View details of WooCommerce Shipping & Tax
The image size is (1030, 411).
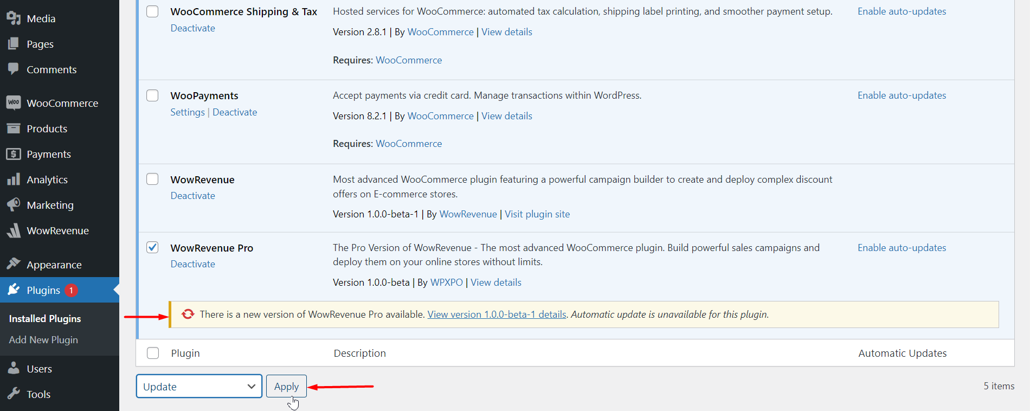[507, 32]
